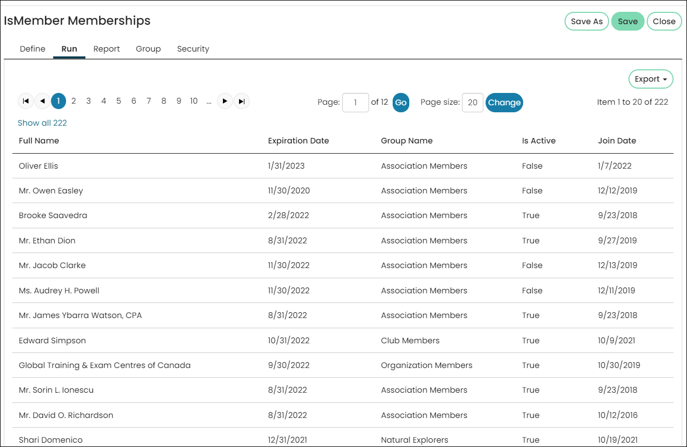This screenshot has width=687, height=447.
Task: Click the ellipsis for more pages
Action: 209,101
